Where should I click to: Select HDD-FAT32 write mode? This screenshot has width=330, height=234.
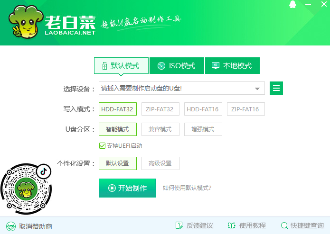pyautogui.click(x=118, y=109)
